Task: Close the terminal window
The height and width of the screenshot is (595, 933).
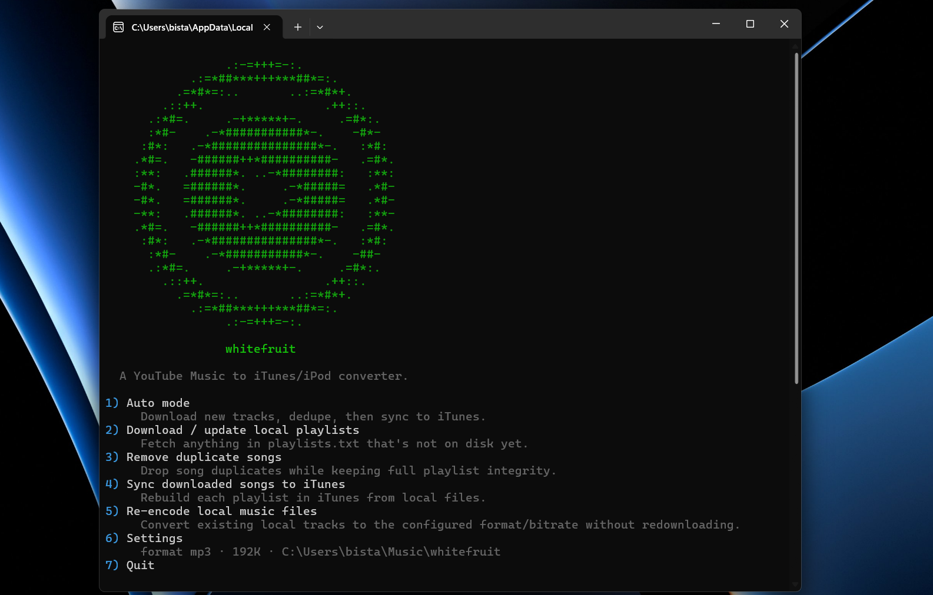Action: (784, 24)
